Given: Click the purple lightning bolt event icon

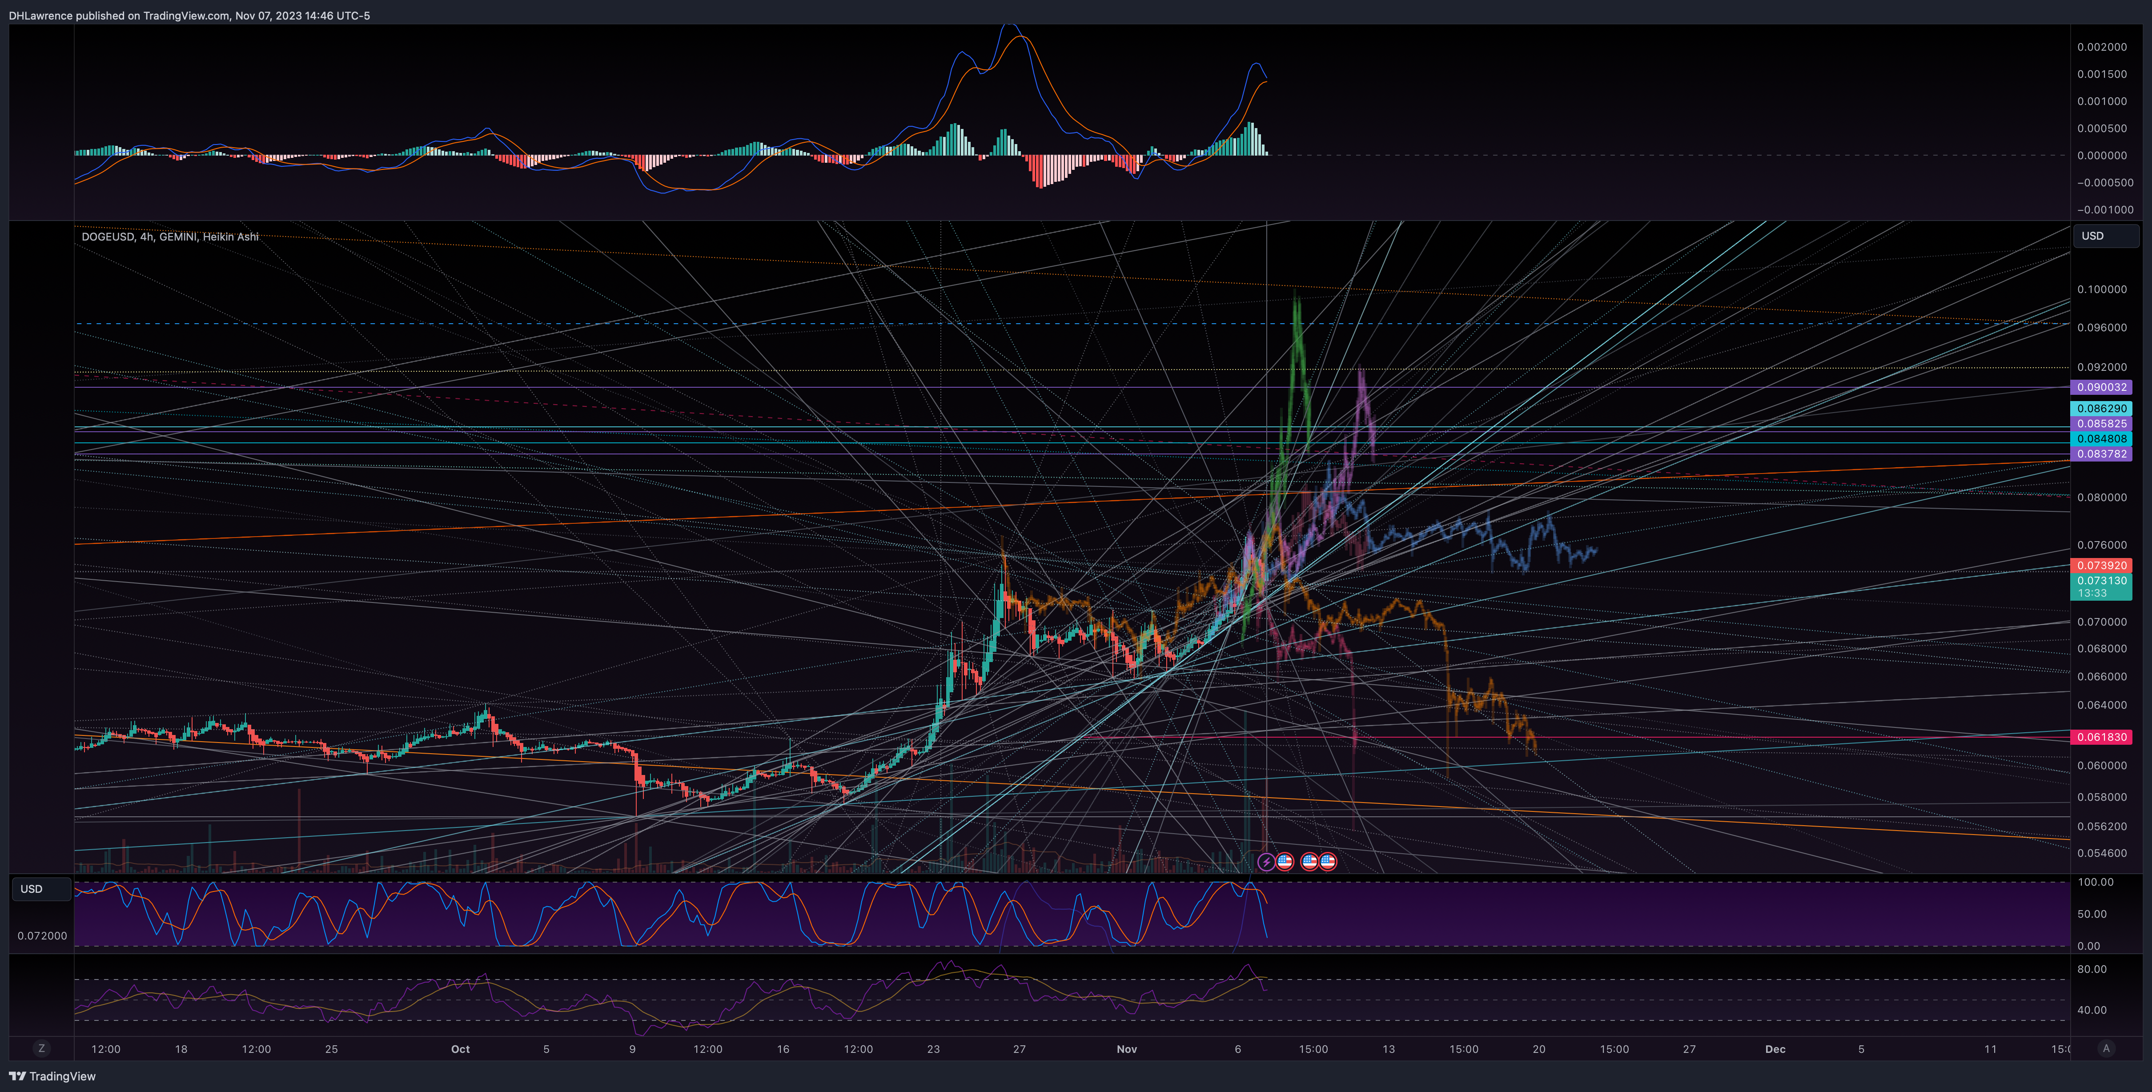Looking at the screenshot, I should (1266, 861).
